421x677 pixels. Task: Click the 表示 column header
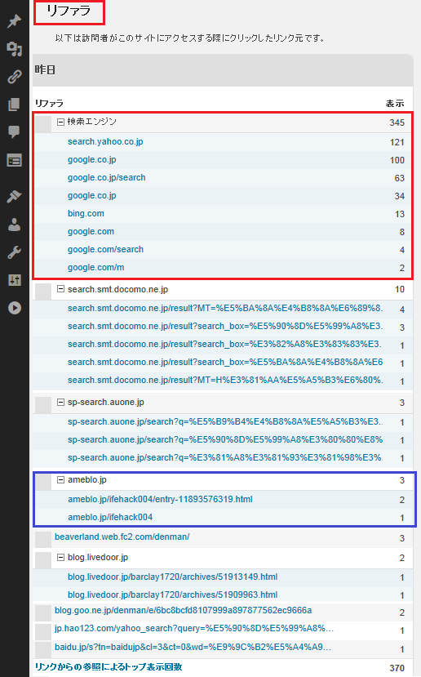(395, 104)
